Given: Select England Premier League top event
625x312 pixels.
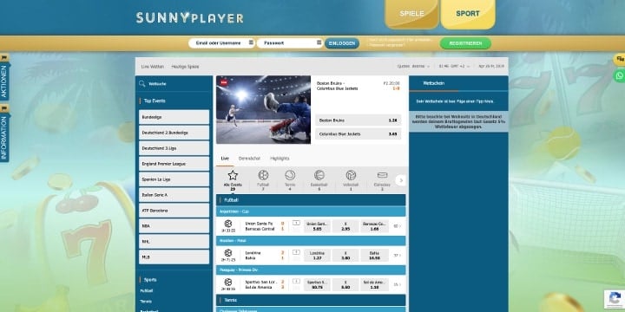Looking at the screenshot, I should (x=174, y=164).
